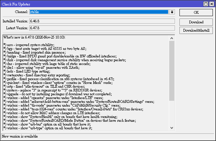
Task: Click the winbox "reformat-hold-button-max" line
Action: 79,102
